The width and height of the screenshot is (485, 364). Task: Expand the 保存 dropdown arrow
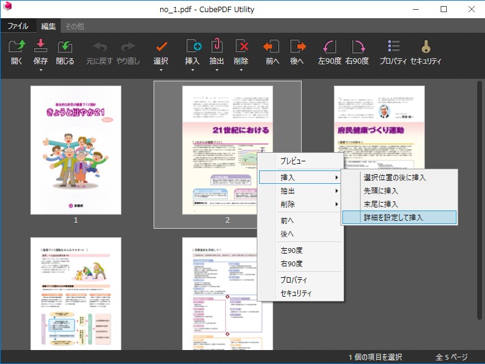tap(41, 70)
